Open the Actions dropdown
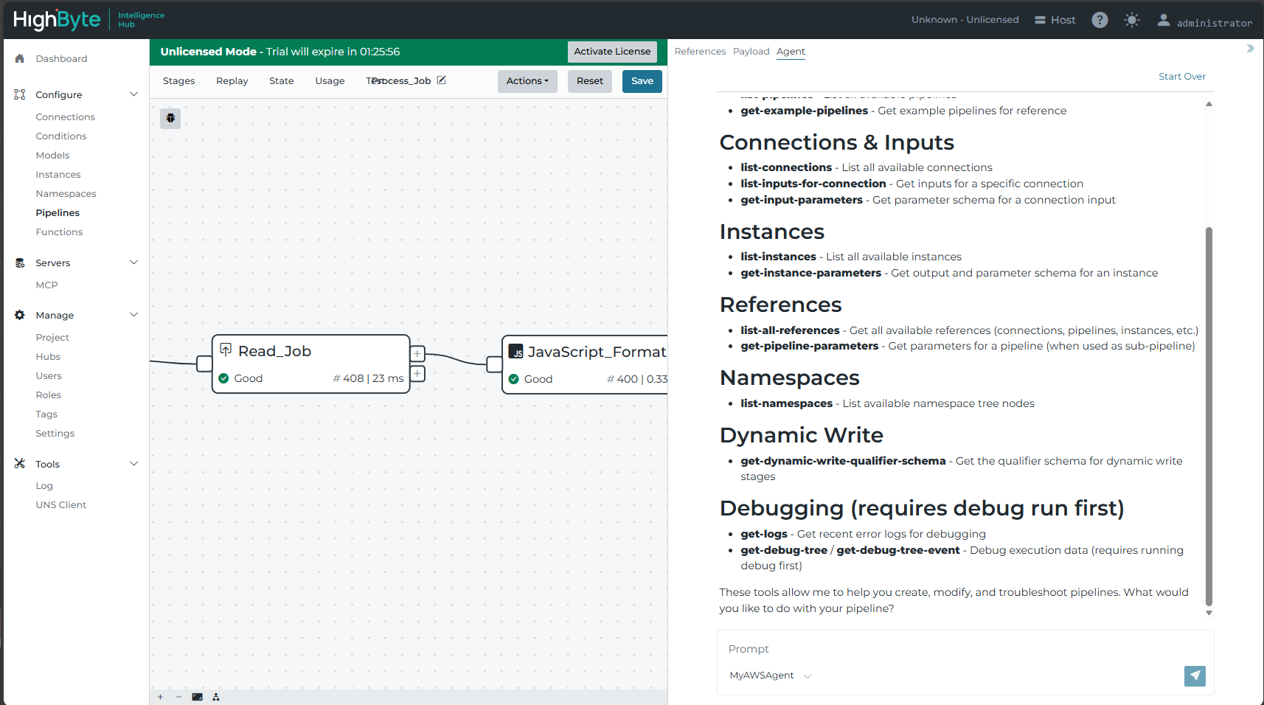The width and height of the screenshot is (1264, 705). (x=527, y=81)
